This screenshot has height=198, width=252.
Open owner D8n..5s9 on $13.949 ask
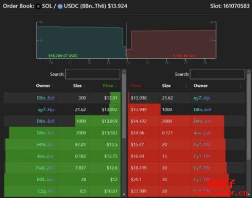point(202,110)
